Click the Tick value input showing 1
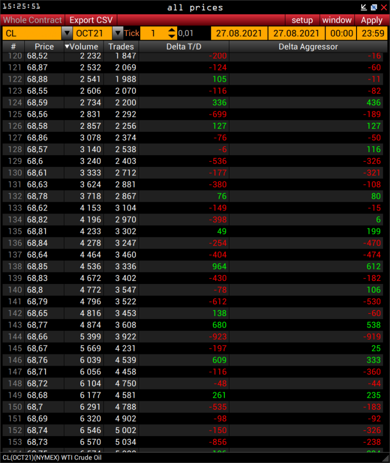Viewport: 390px width, 463px height. pos(153,33)
